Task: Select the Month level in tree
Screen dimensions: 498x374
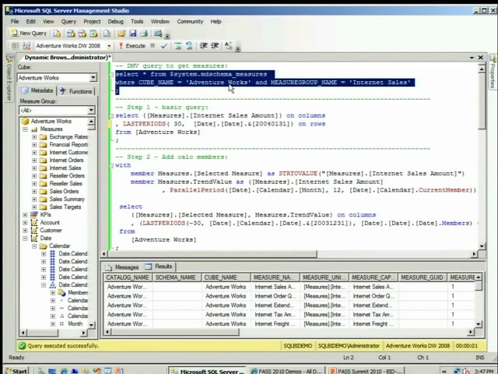Action: tap(75, 324)
